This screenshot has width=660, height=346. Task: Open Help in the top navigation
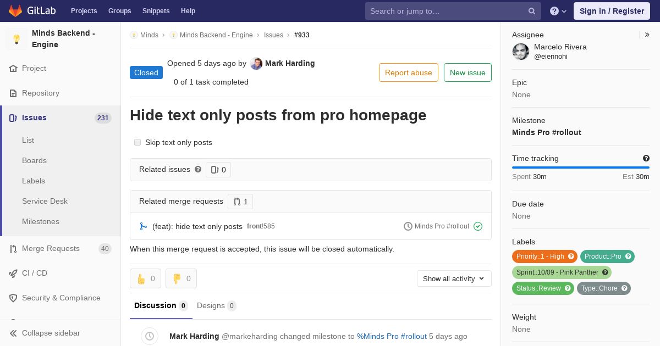click(x=188, y=11)
